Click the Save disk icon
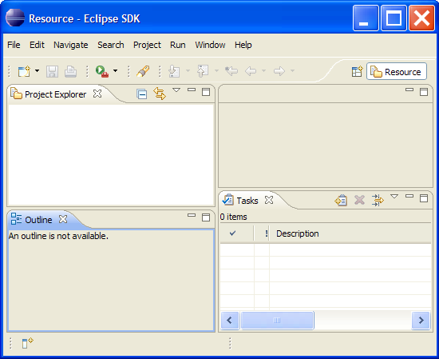Screen dimensions: 439x359 [x=52, y=71]
